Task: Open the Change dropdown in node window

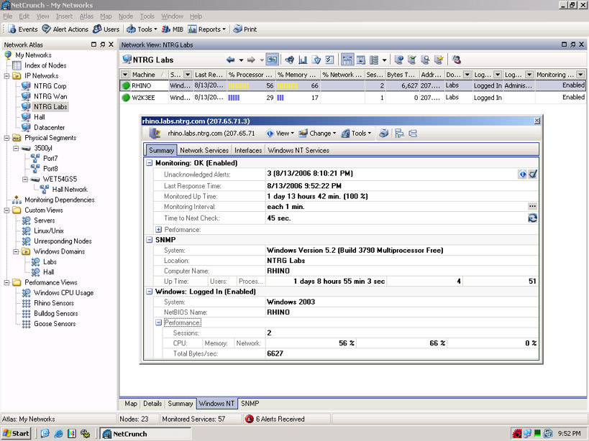Action: coord(316,133)
